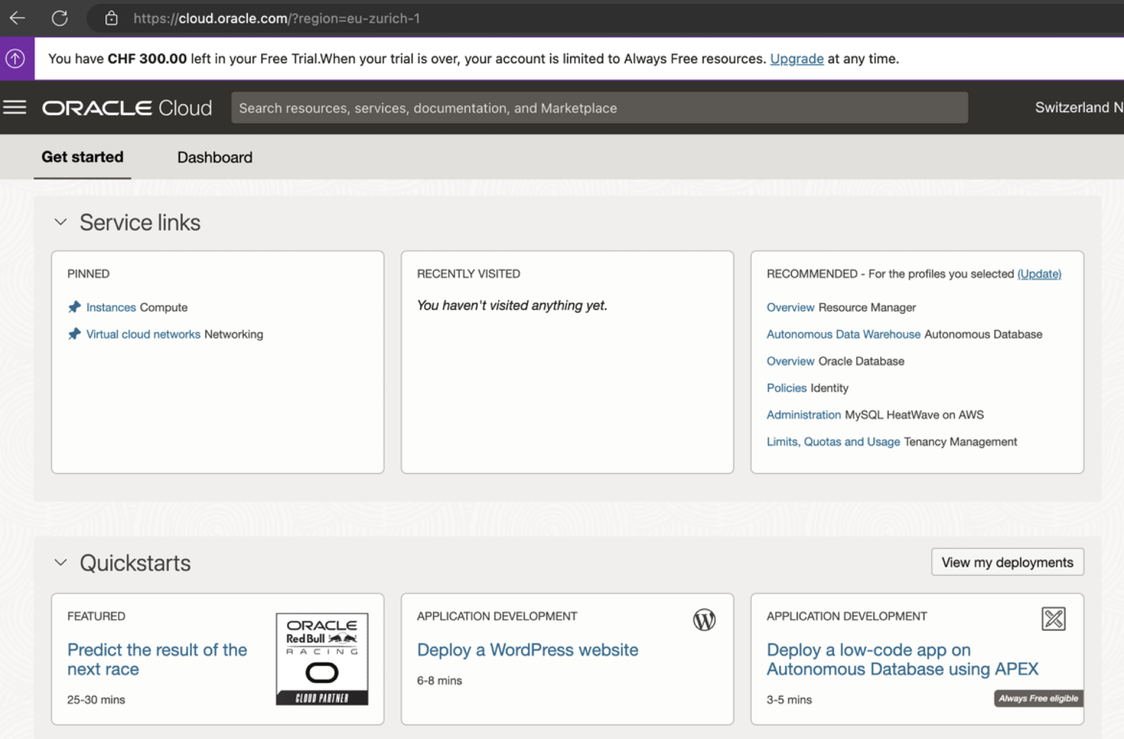Click the Quickstarts heading
The width and height of the screenshot is (1124, 739).
(x=135, y=563)
